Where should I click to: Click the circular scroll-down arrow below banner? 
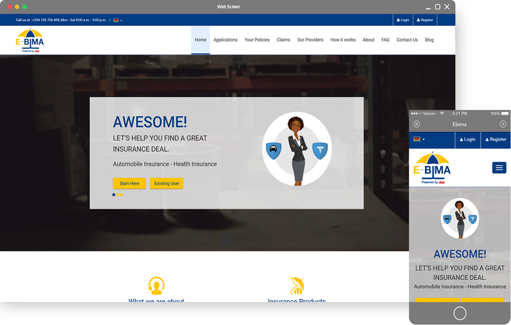pos(227,241)
